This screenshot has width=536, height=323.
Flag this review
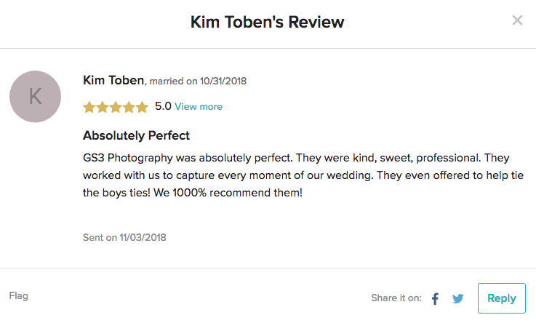coord(18,296)
